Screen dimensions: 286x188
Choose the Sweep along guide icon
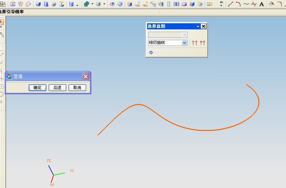pos(28,4)
